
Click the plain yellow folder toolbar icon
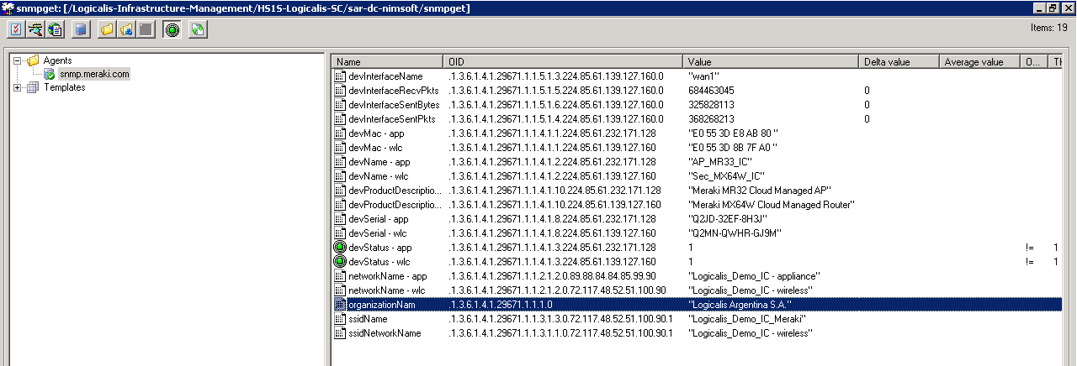click(x=107, y=30)
